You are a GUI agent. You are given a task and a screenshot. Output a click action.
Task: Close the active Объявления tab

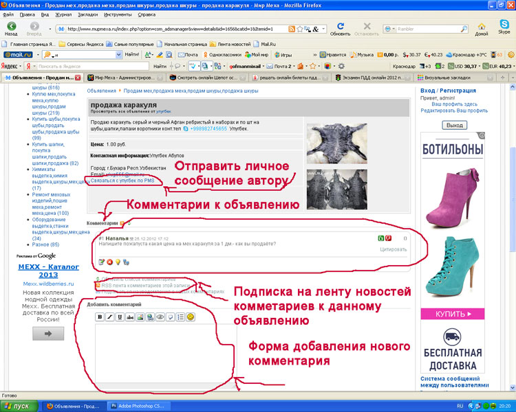[x=78, y=78]
